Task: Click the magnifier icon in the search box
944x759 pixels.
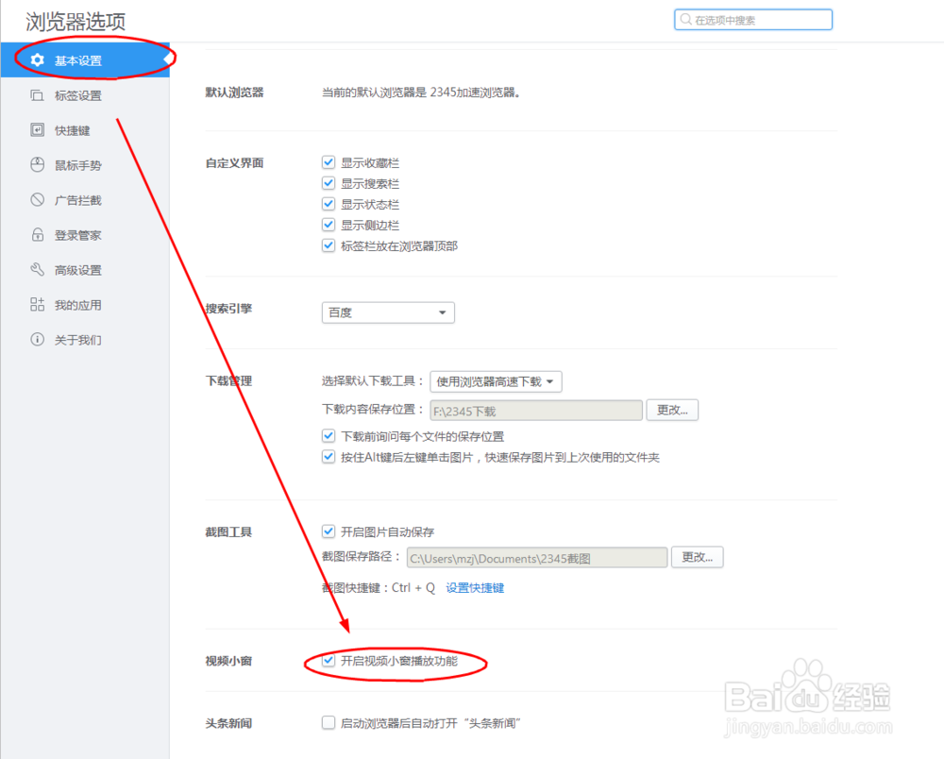Action: point(685,20)
